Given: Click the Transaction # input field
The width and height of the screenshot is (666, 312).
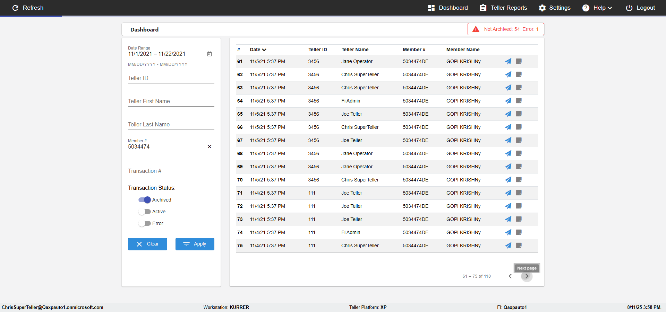Looking at the screenshot, I should pyautogui.click(x=171, y=171).
